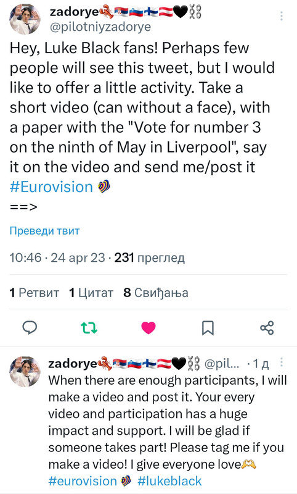The image size is (297, 494).
Task: Toggle the green retweet icon
Action: coord(89,328)
